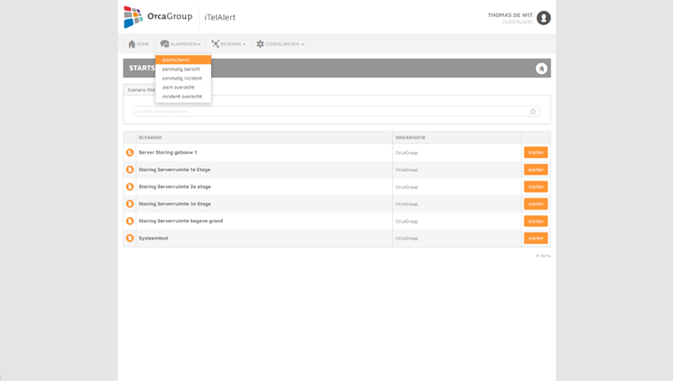This screenshot has height=381, width=673.
Task: Select the Systeemtest row text
Action: tap(153, 238)
